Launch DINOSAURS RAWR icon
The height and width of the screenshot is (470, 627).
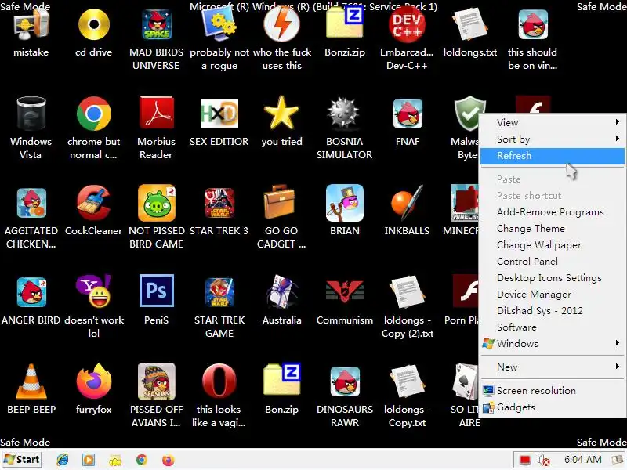coord(344,381)
